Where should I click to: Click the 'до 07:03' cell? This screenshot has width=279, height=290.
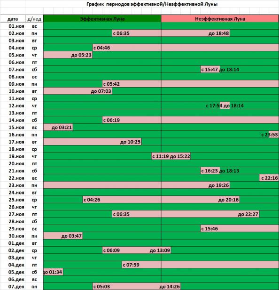(77, 91)
